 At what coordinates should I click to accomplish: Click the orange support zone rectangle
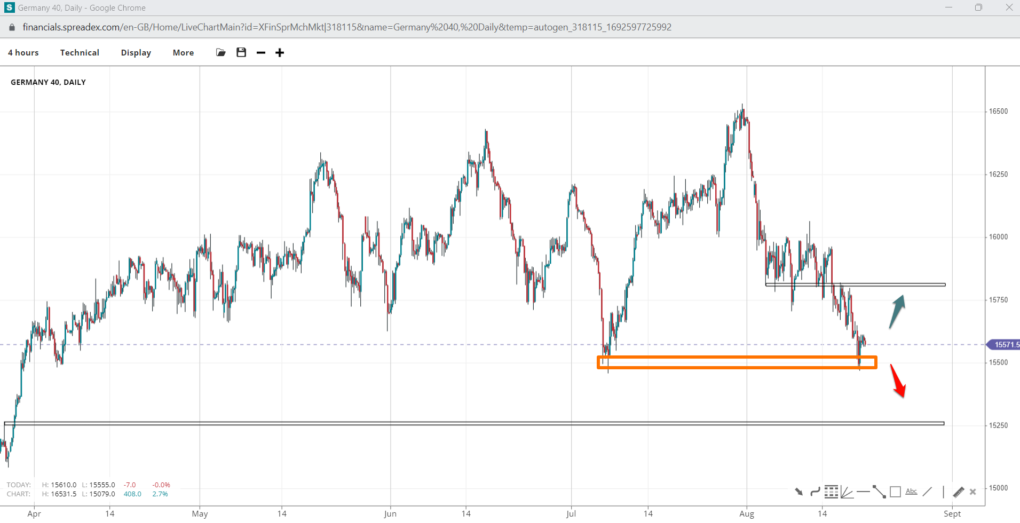pos(737,358)
